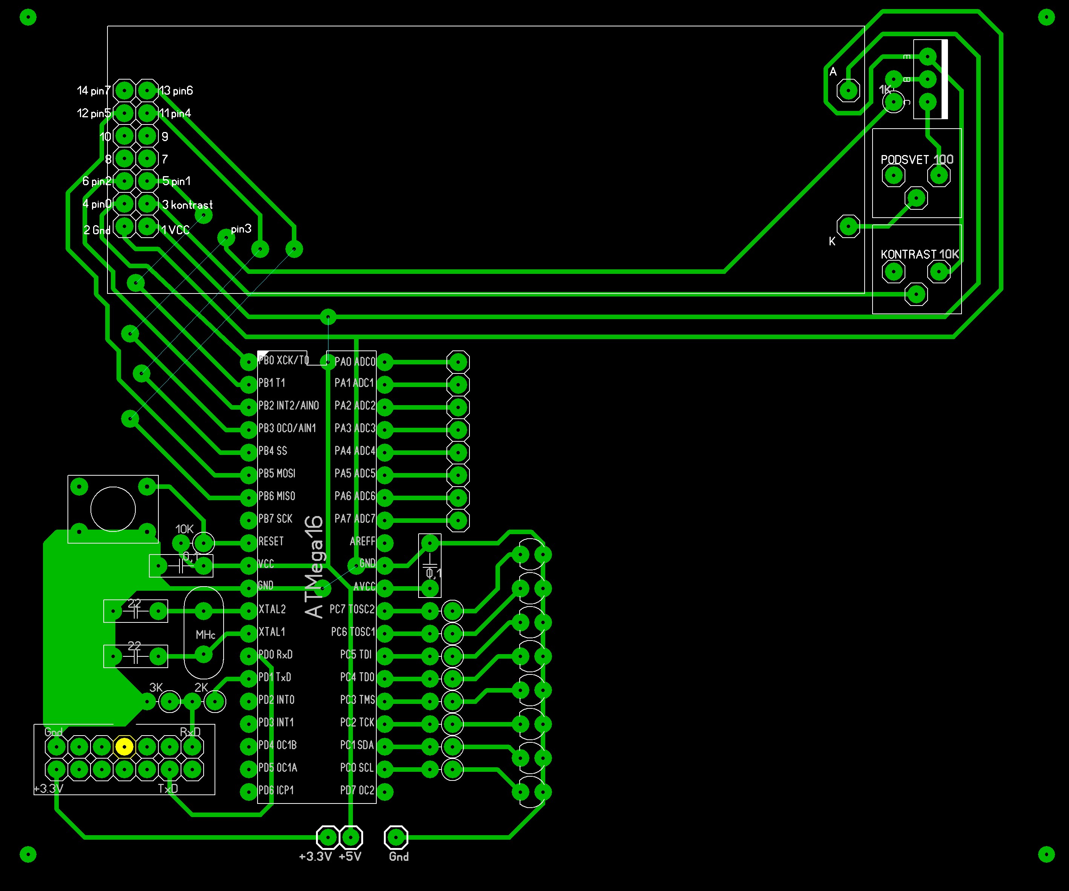Click the tactile reset button circle
1069x891 pixels.
113,508
